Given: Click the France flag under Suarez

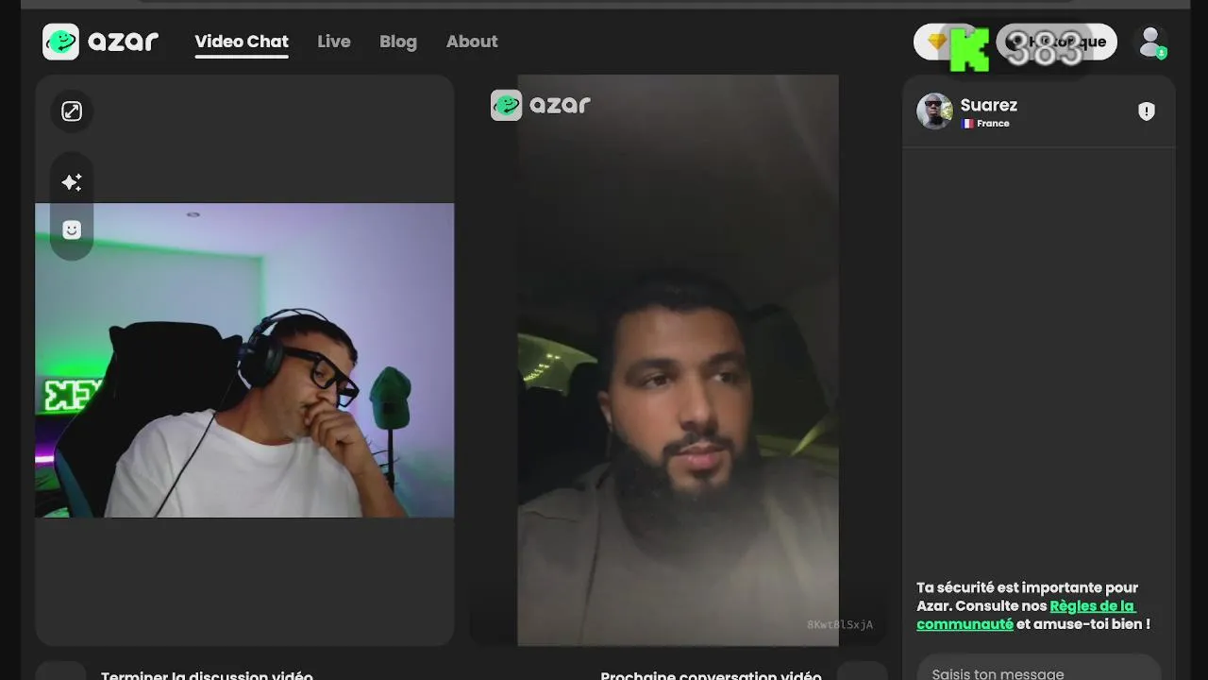Looking at the screenshot, I should tap(967, 124).
